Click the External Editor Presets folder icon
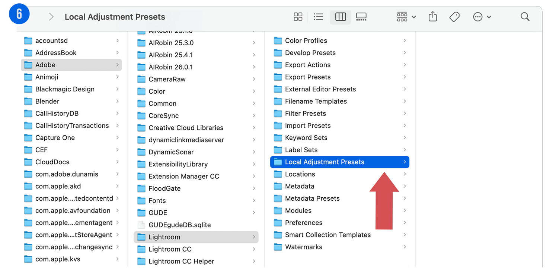The image size is (556, 275). tap(278, 89)
